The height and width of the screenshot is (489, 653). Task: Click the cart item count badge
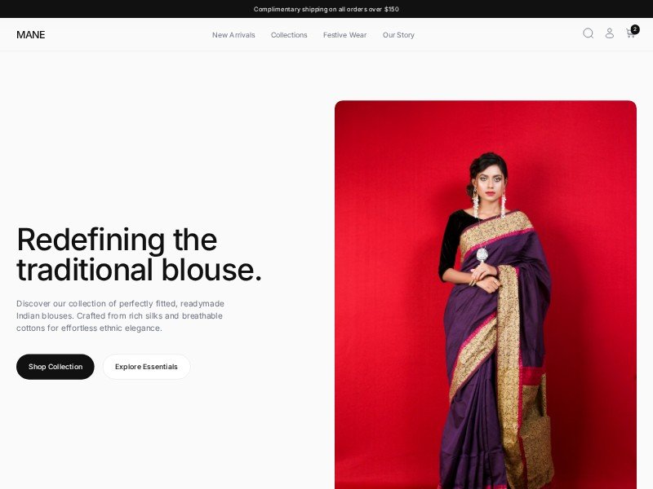click(x=635, y=29)
